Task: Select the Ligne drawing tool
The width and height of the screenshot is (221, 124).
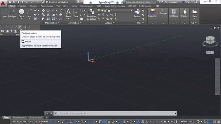Action: pos(4,13)
